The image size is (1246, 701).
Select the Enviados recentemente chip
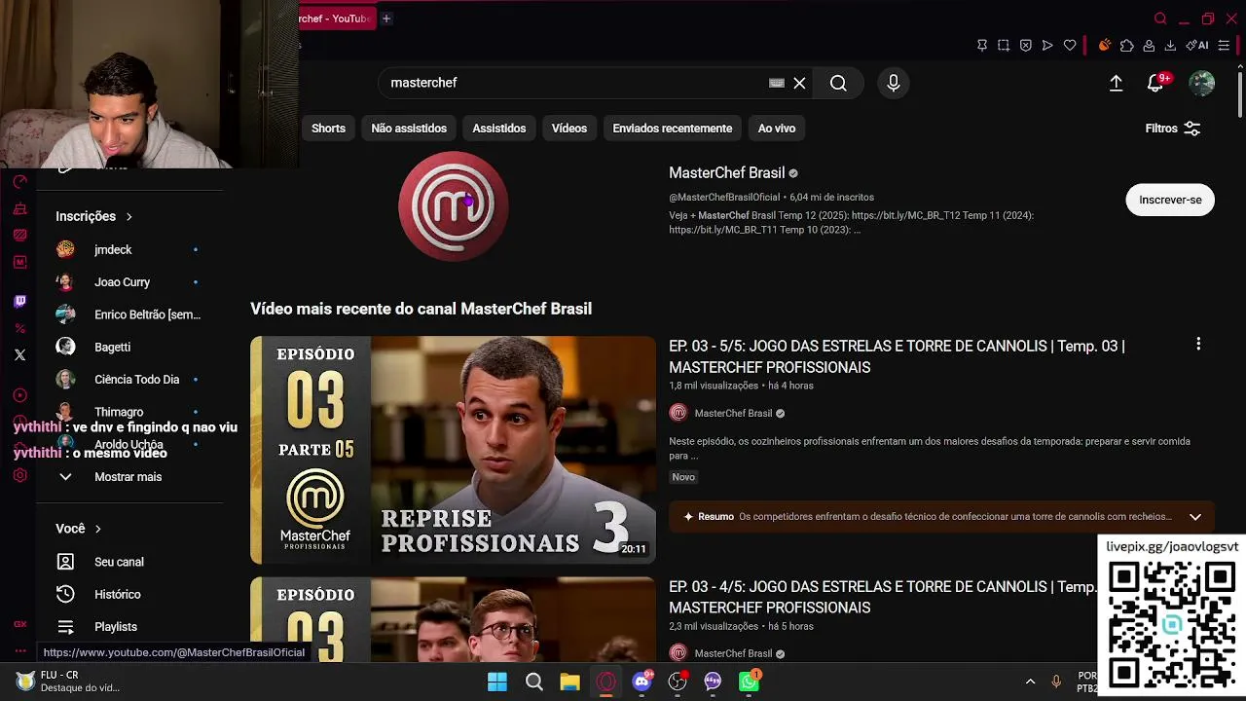coord(673,129)
